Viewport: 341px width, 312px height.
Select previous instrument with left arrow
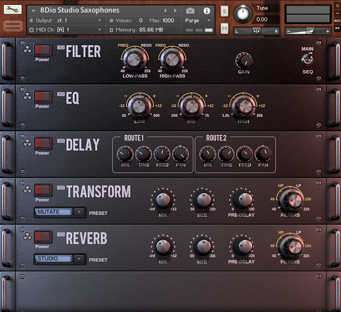pos(166,11)
